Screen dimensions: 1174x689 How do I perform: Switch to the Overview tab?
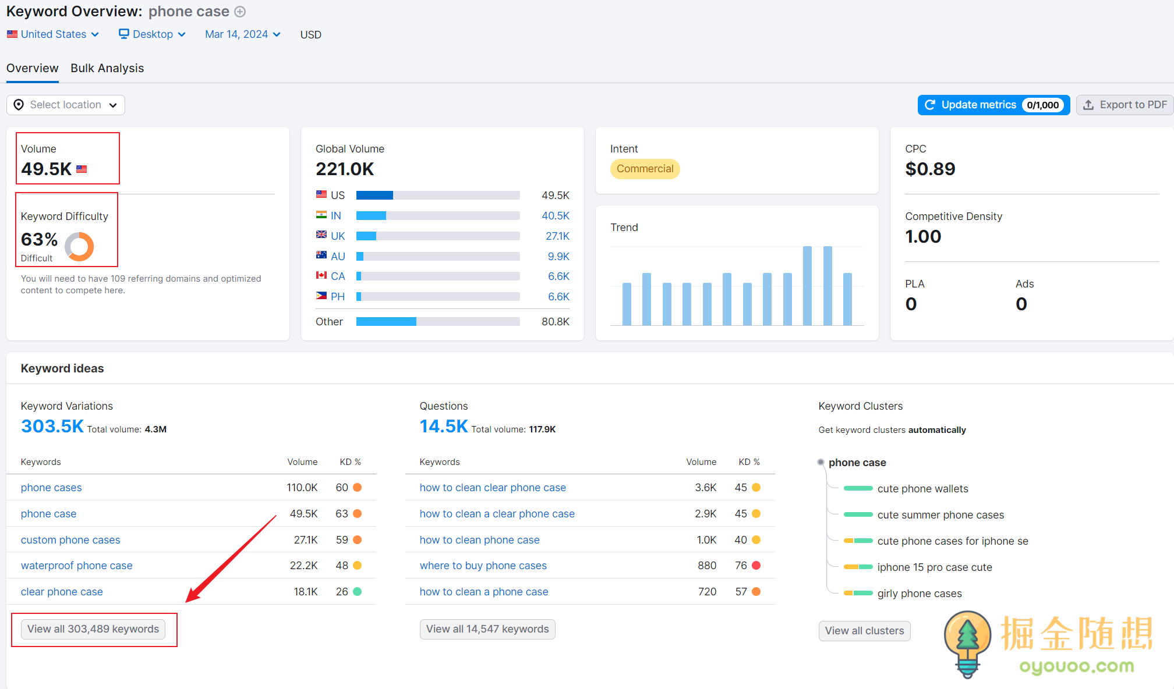33,68
